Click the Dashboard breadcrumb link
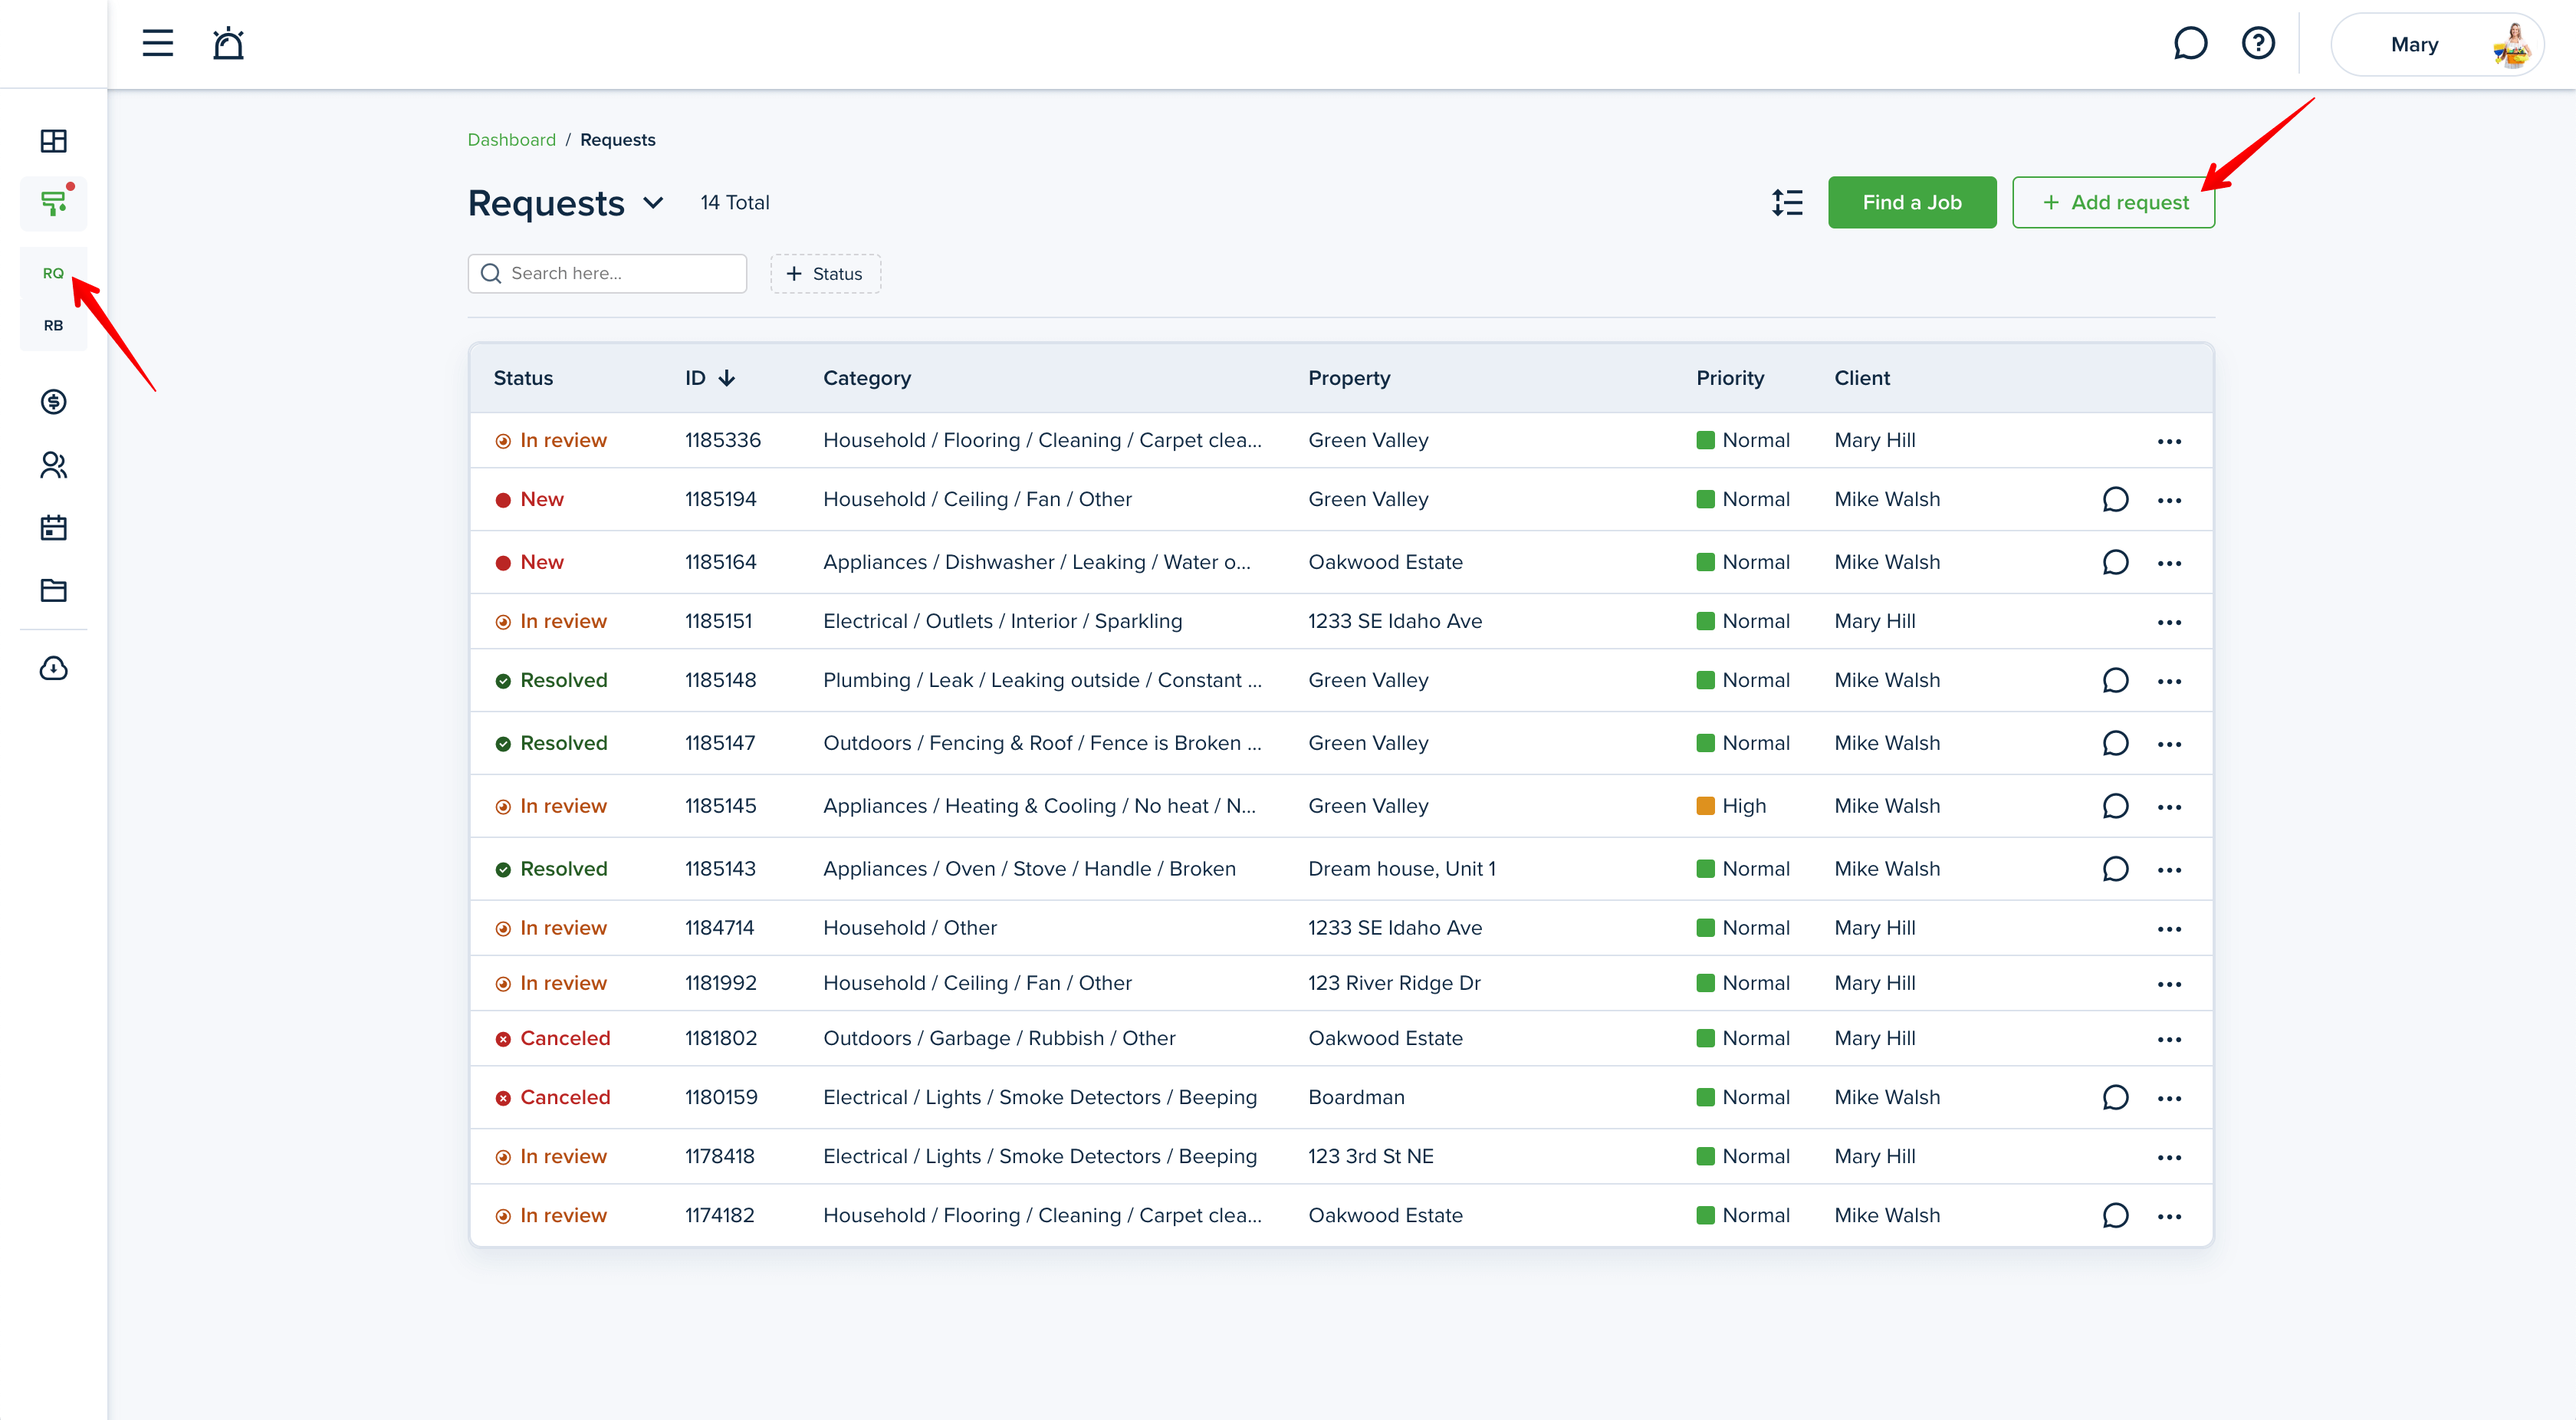2576x1420 pixels. [511, 140]
